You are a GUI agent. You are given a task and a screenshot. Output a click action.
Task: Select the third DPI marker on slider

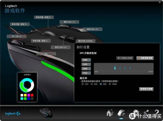(x=125, y=68)
